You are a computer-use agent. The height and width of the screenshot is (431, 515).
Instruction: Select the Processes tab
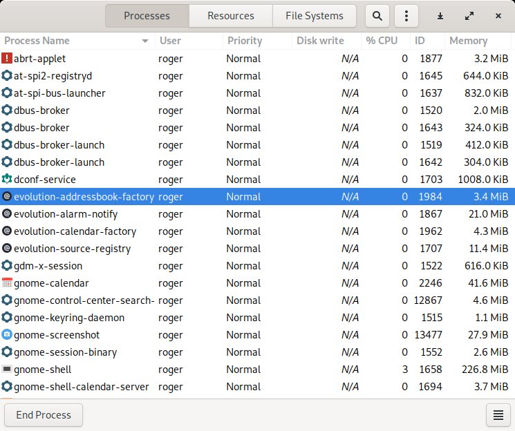pyautogui.click(x=147, y=16)
